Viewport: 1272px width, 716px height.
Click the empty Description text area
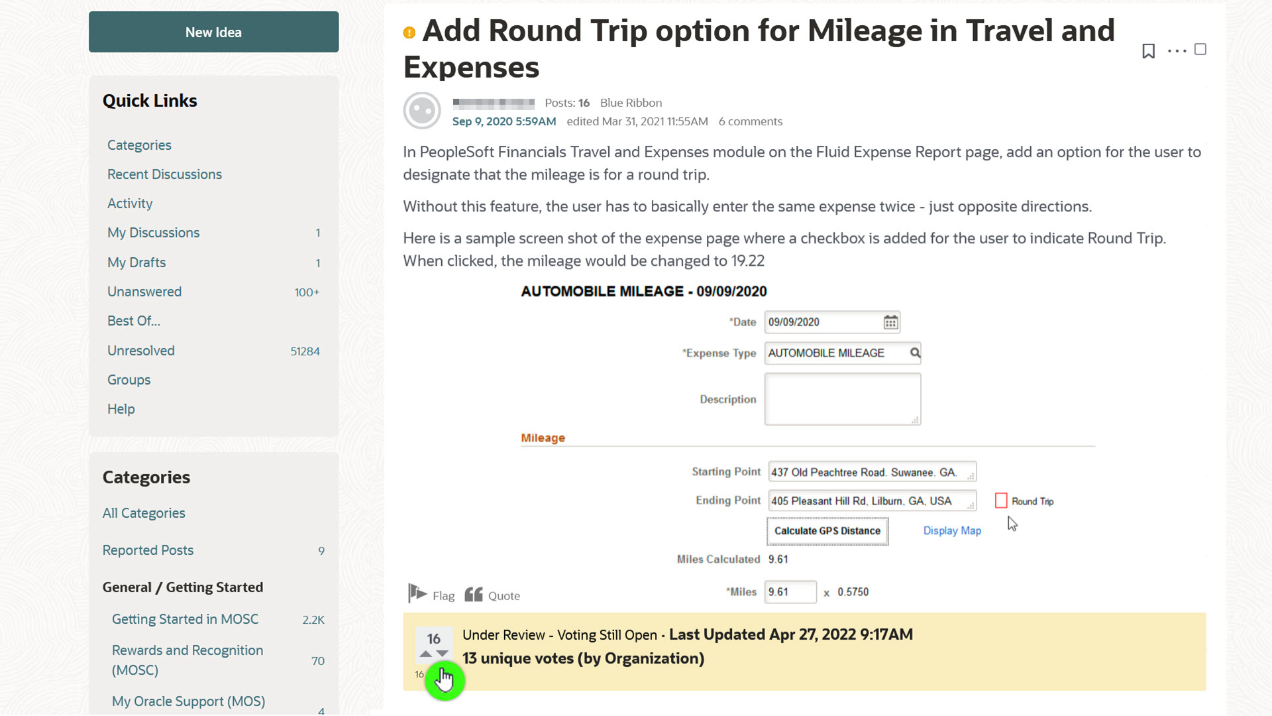(842, 398)
